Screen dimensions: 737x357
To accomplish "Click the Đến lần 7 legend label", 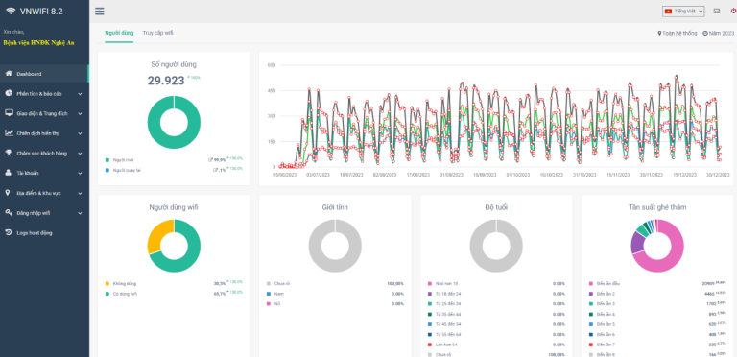I will (606, 345).
